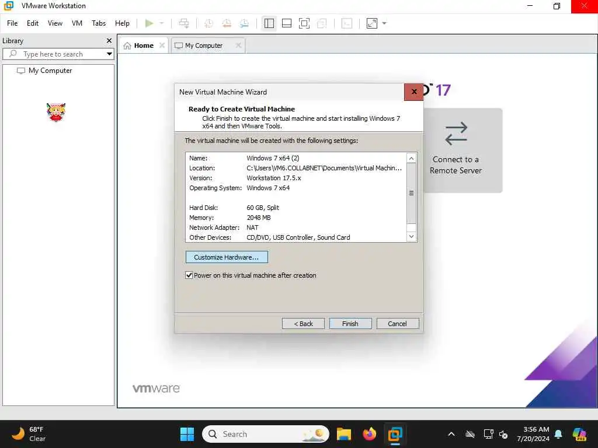Show hidden system tray icons

click(451, 434)
